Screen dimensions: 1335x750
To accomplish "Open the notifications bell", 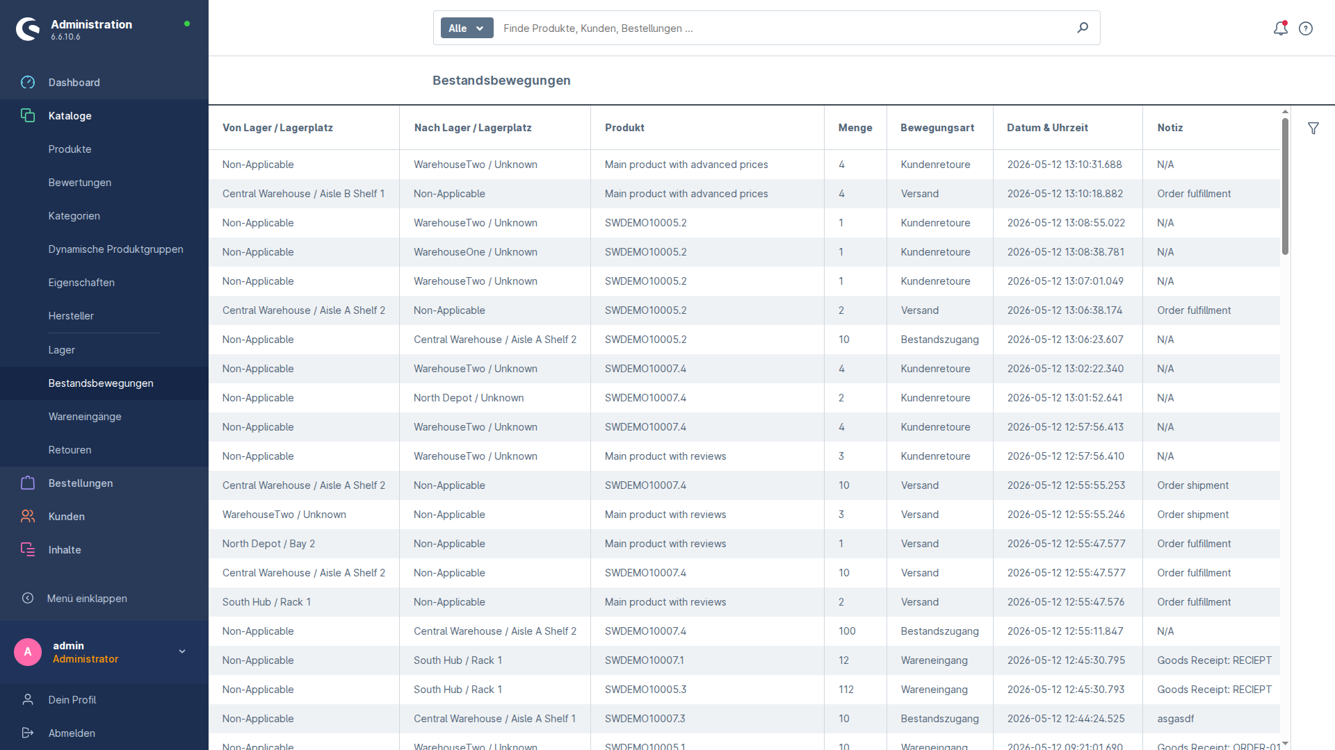I will (1280, 28).
